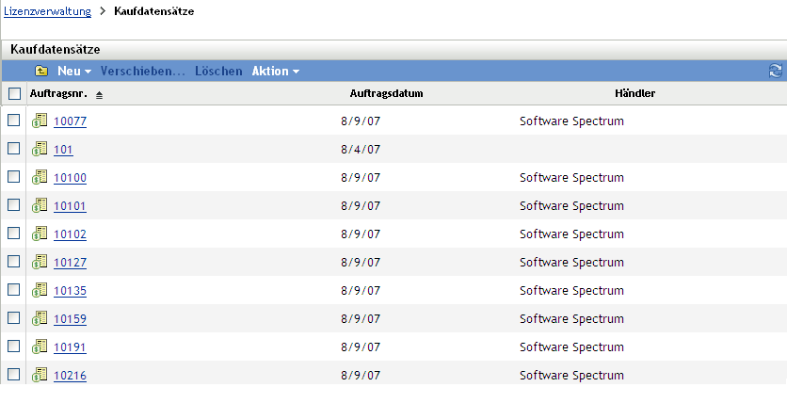
Task: Toggle the select-all checkbox in header
Action: [x=14, y=94]
